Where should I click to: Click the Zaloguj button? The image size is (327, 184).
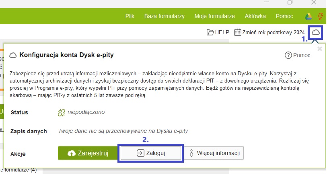point(151,153)
